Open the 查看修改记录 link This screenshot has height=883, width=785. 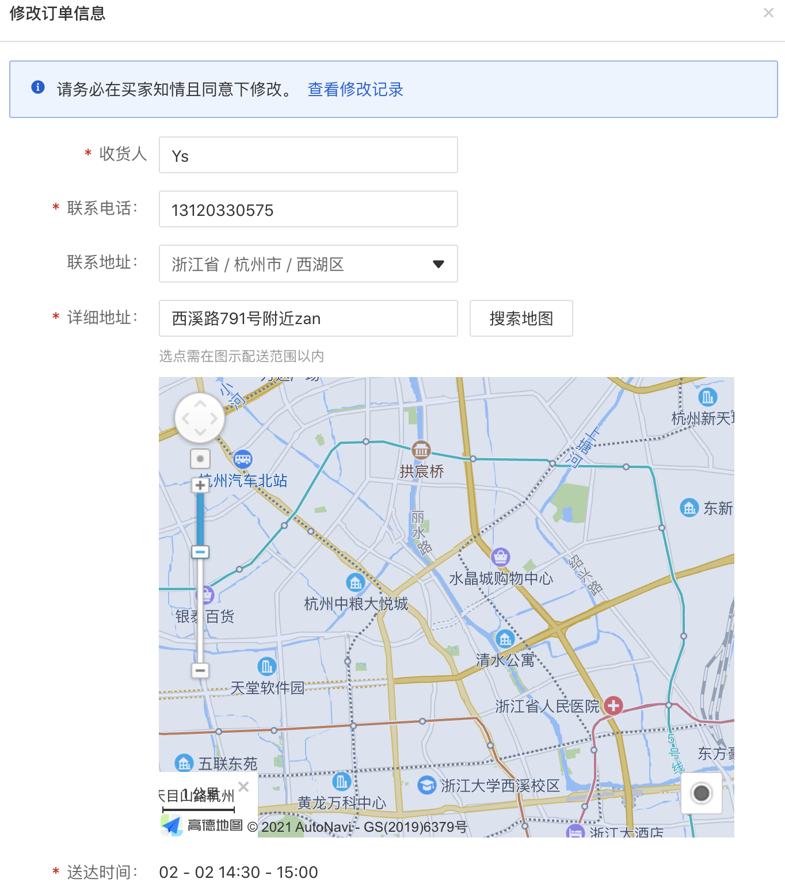click(x=356, y=89)
